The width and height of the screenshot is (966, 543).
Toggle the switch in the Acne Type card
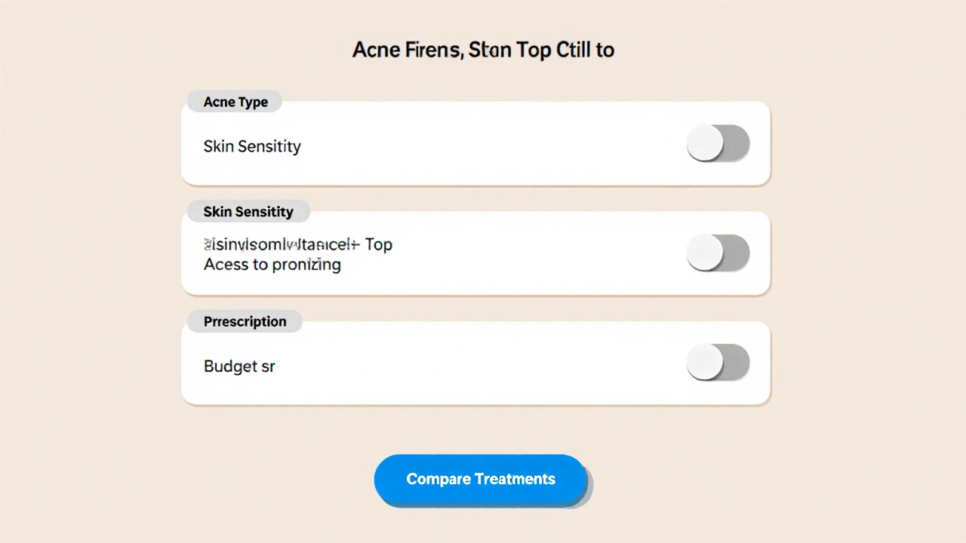[718, 143]
